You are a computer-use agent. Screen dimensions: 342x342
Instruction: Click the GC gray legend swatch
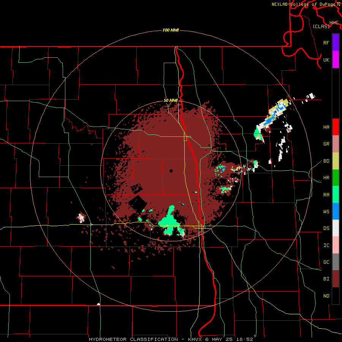(x=336, y=262)
